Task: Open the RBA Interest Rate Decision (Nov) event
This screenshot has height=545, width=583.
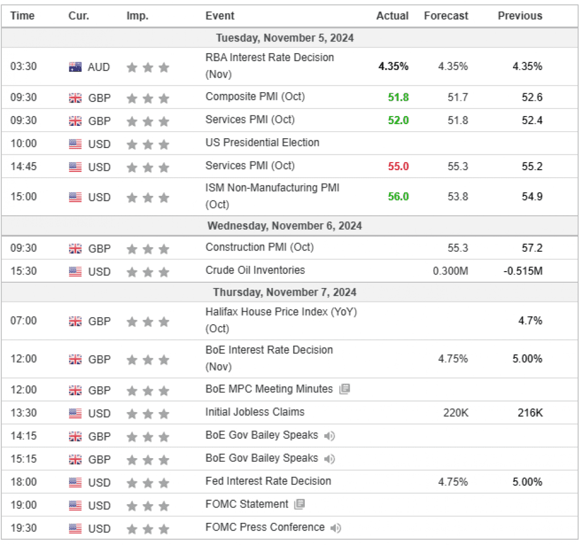Action: click(x=269, y=66)
